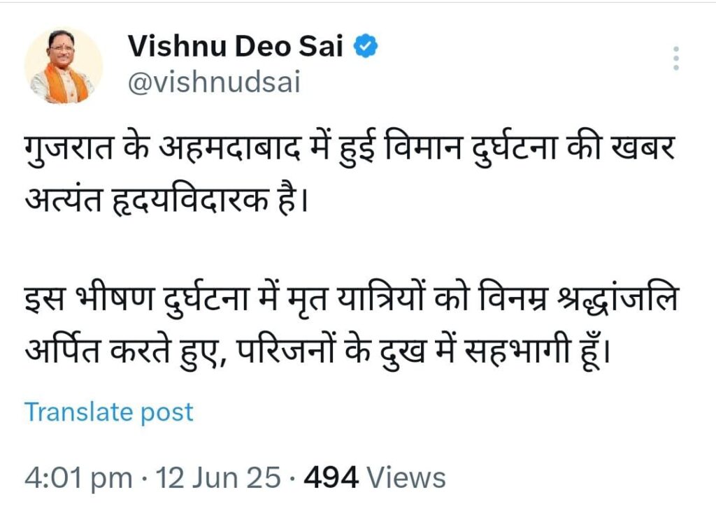Click the blue verified badge
This screenshot has height=515, width=716.
pyautogui.click(x=368, y=48)
